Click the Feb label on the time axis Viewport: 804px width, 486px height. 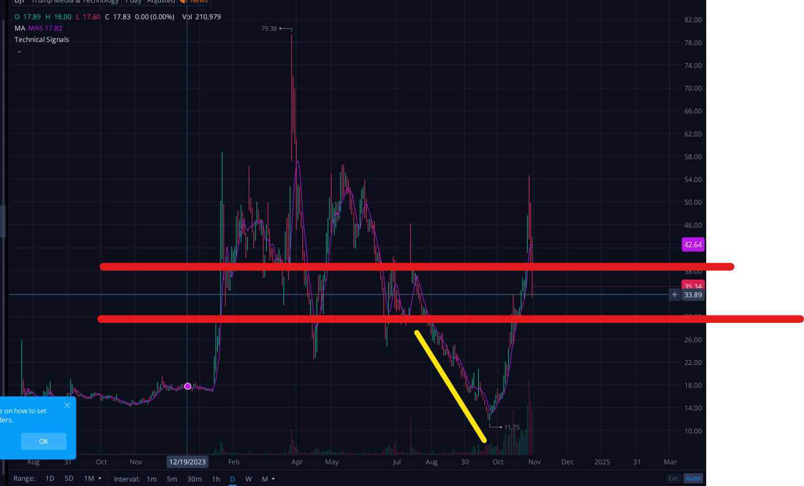point(234,462)
